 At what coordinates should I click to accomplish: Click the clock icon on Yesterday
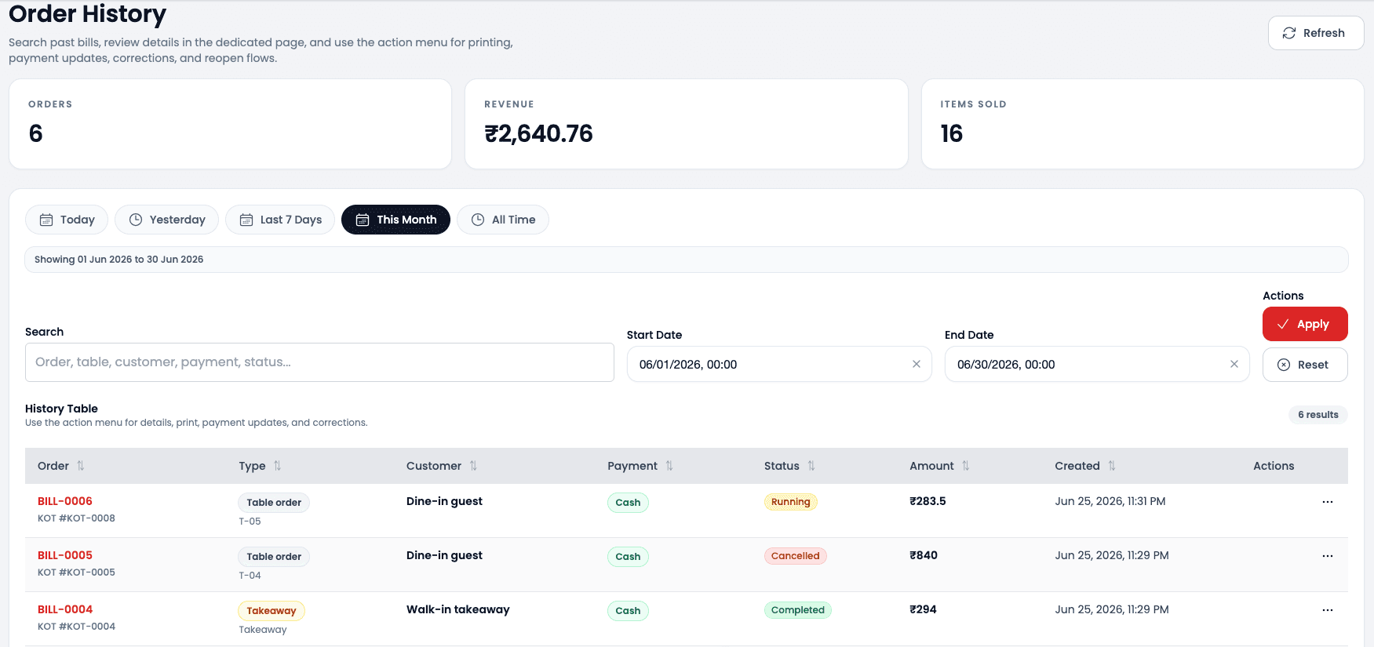click(x=136, y=220)
